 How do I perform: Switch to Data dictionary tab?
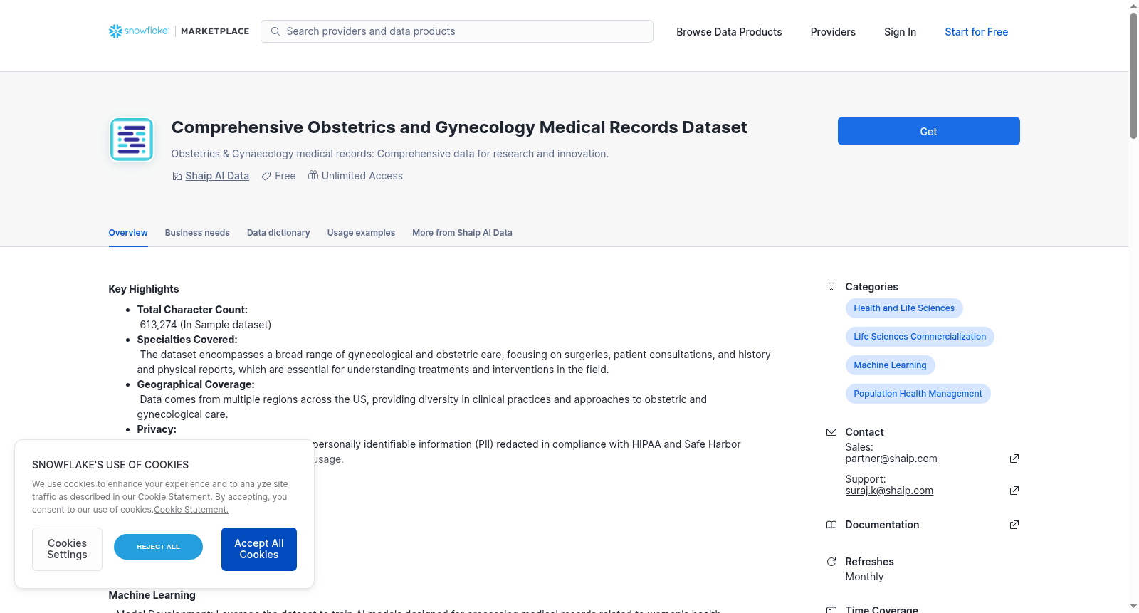(x=278, y=233)
